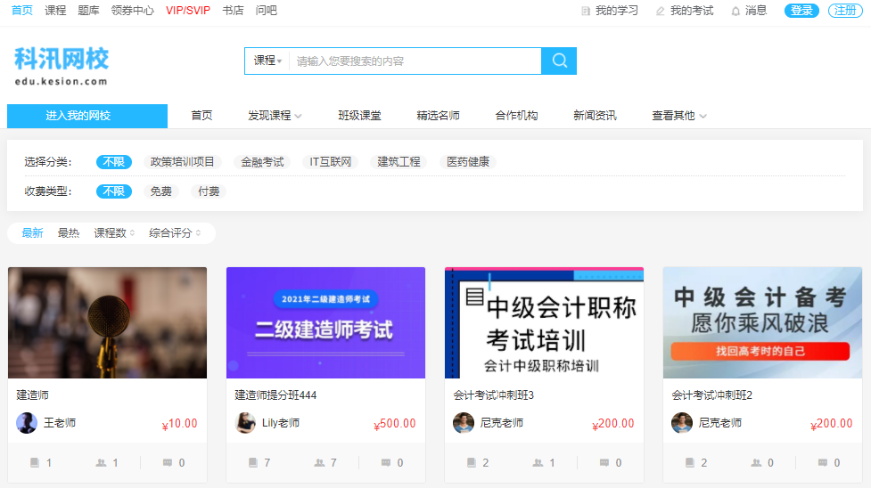Image resolution: width=871 pixels, height=488 pixels.
Task: Select the 免费 fee type filter
Action: (x=161, y=191)
